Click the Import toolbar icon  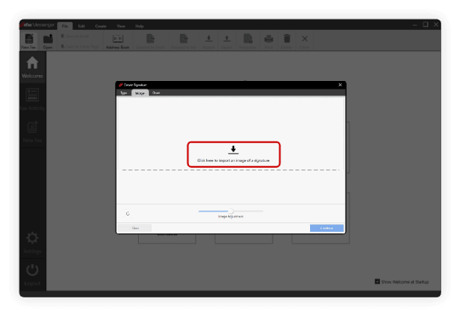(209, 38)
